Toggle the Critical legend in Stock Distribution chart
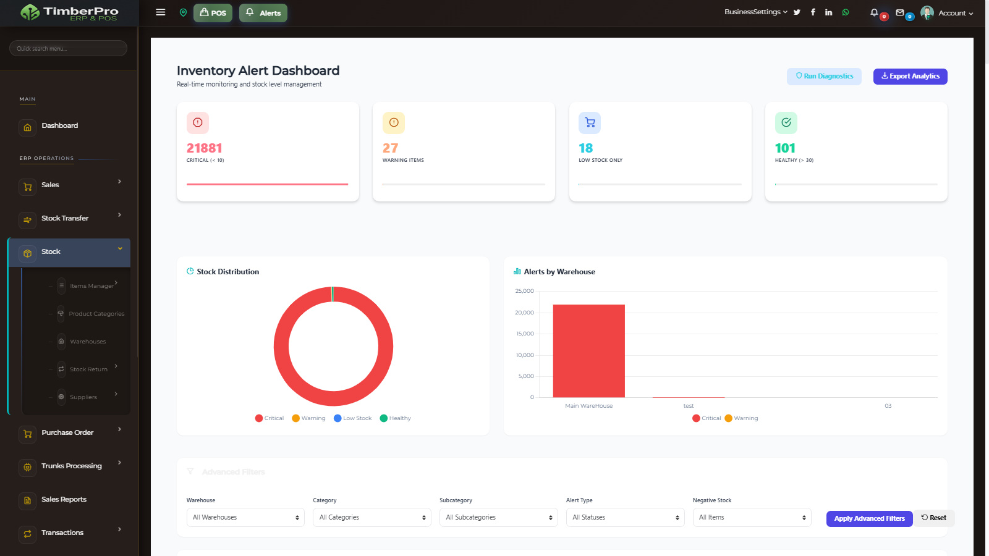The image size is (989, 556). point(269,418)
